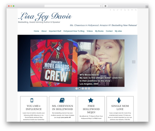Image resolution: width=155 pixels, height=131 pixels.
Task: Click the woman icon above Single Mom Love
Action: pyautogui.click(x=119, y=100)
